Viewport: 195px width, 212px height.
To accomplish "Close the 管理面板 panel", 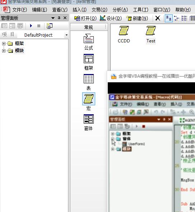I will [x=65, y=18].
